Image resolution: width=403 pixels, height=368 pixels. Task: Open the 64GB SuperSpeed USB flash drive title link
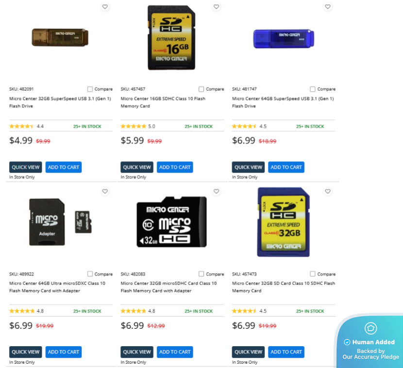[283, 102]
